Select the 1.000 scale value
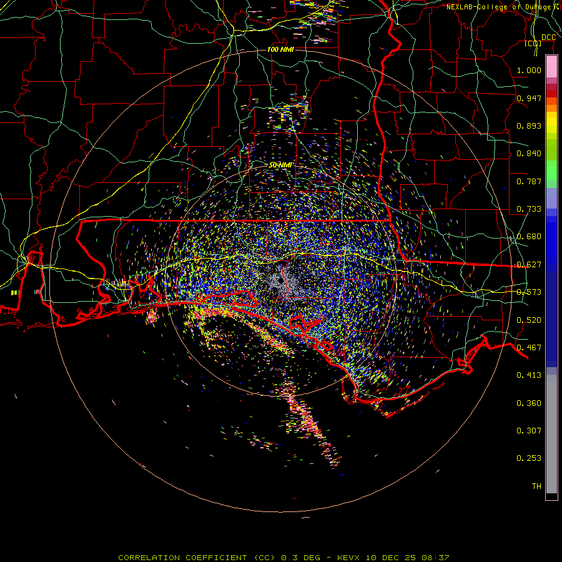This screenshot has height=562, width=562. tap(529, 70)
